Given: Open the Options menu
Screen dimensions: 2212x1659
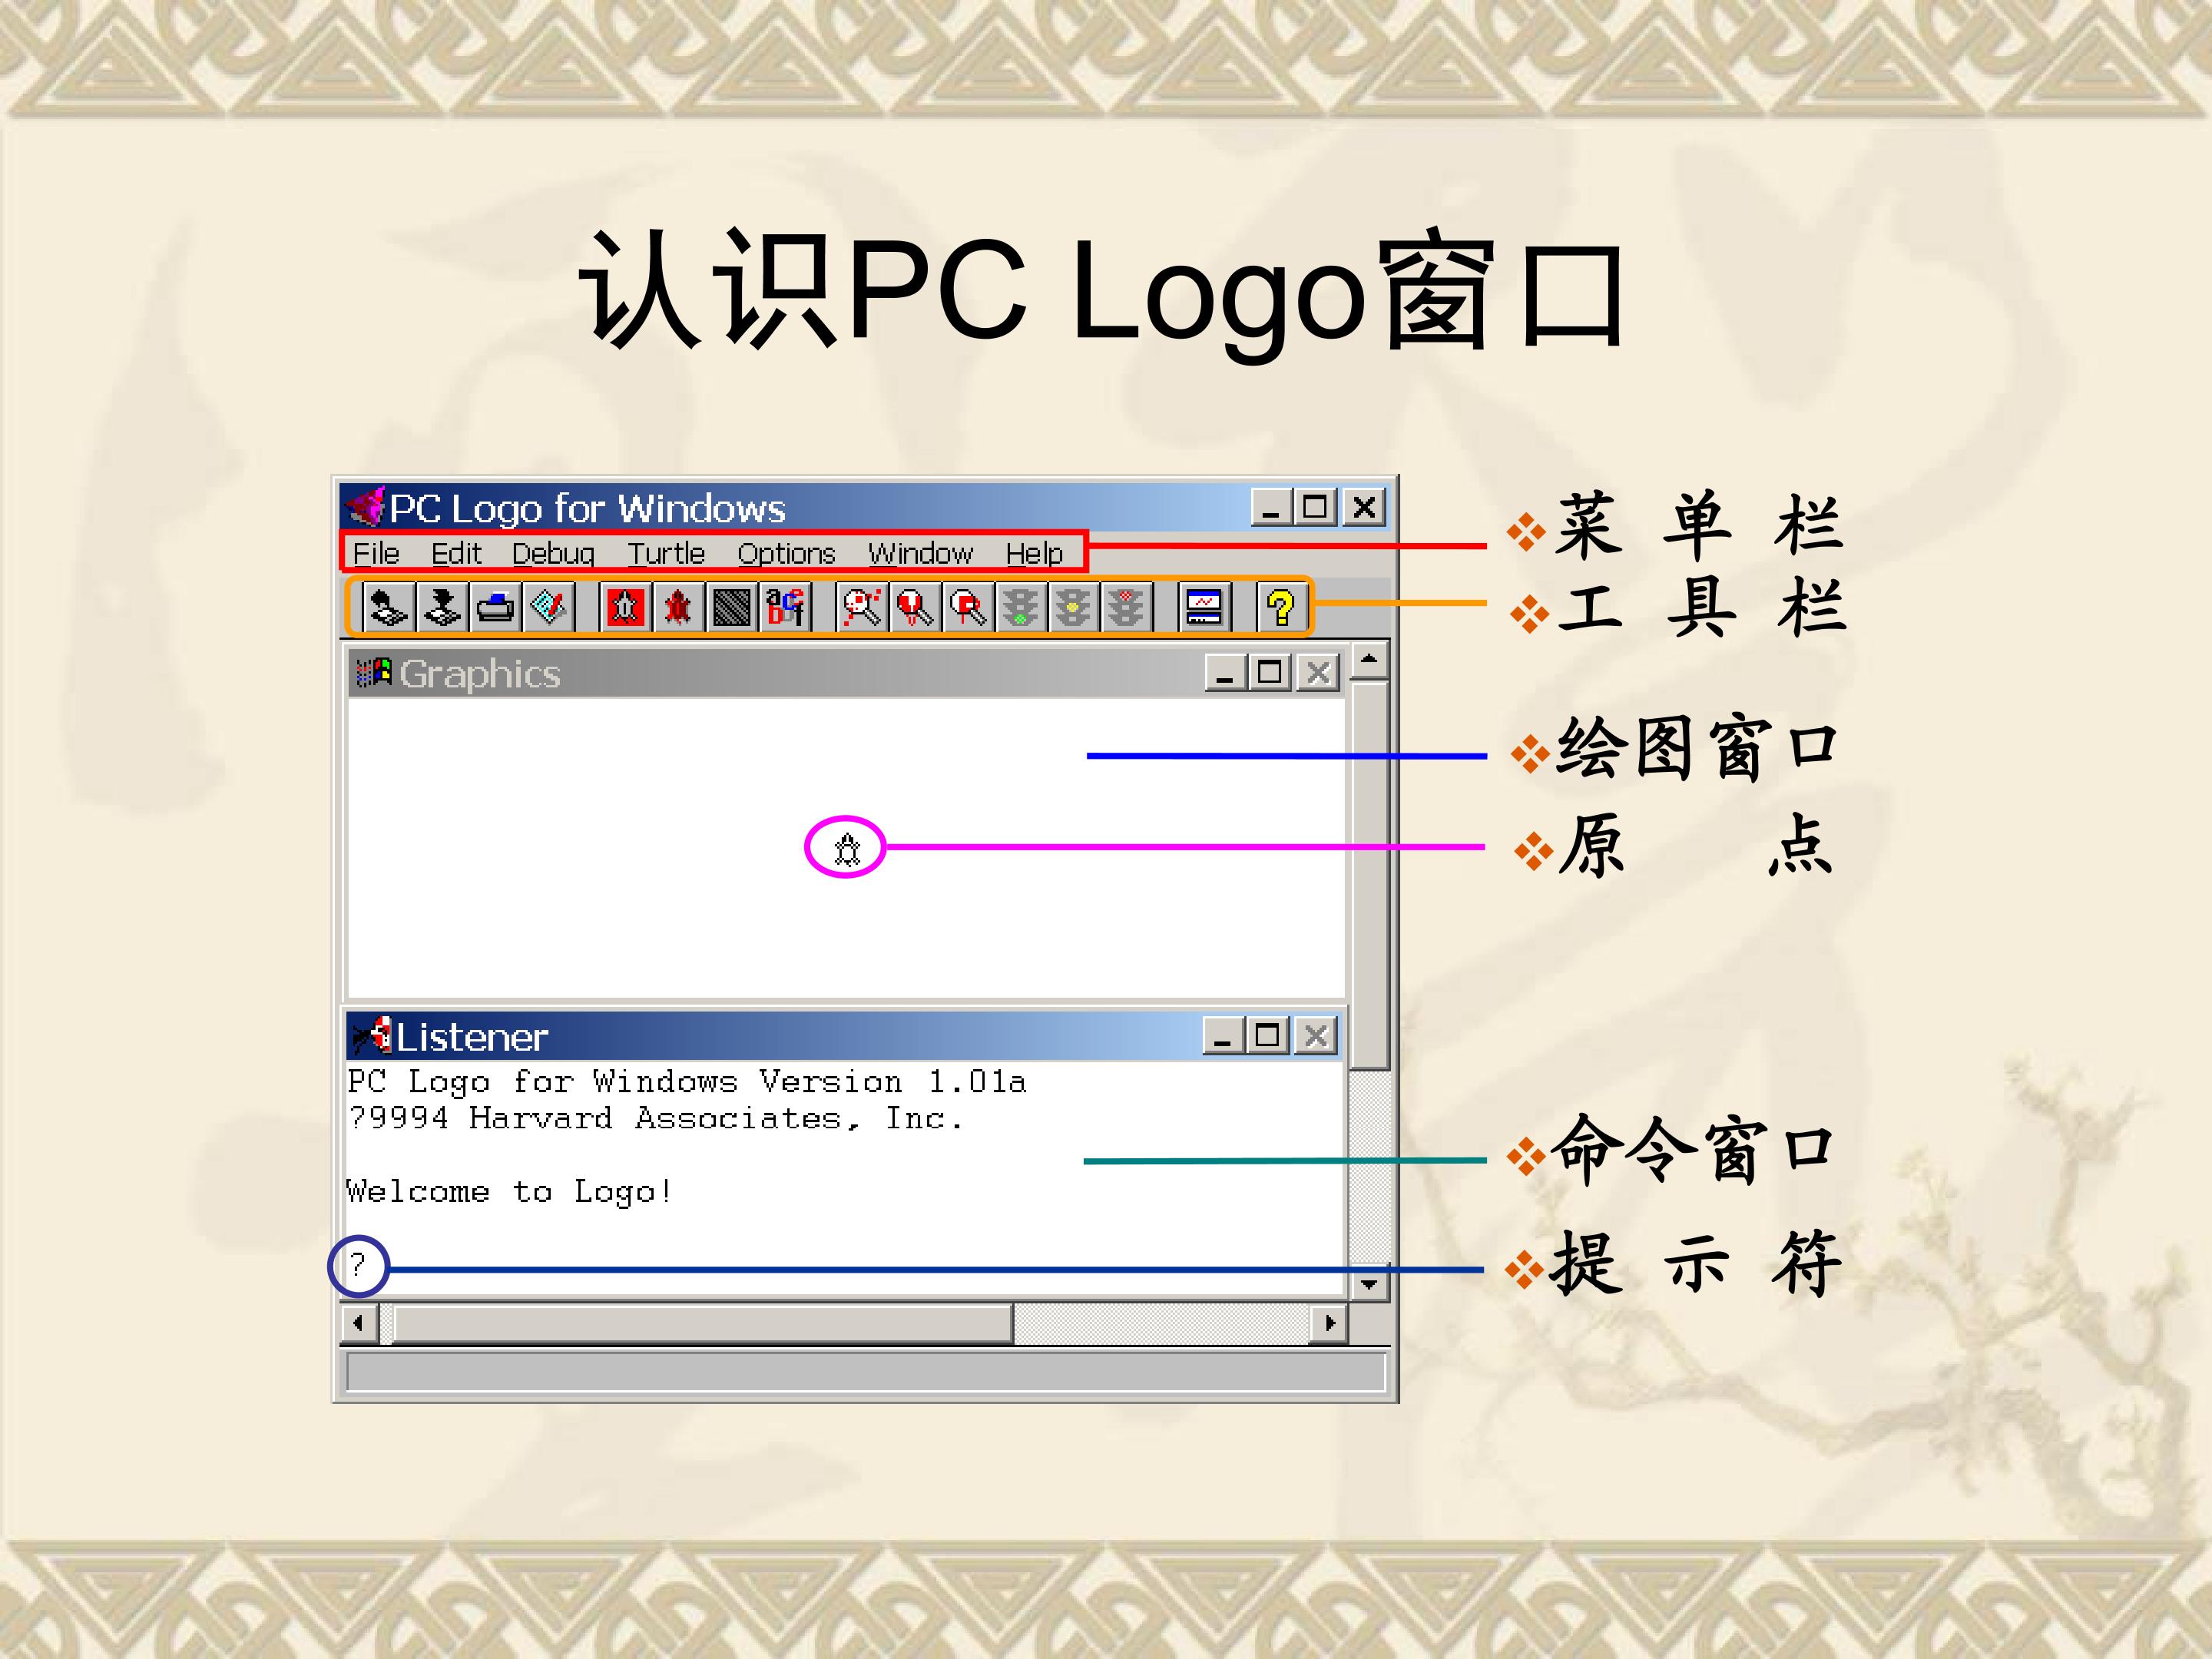Looking at the screenshot, I should (786, 553).
